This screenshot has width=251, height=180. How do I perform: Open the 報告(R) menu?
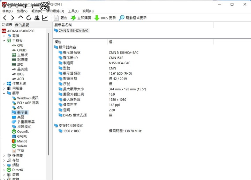37,11
